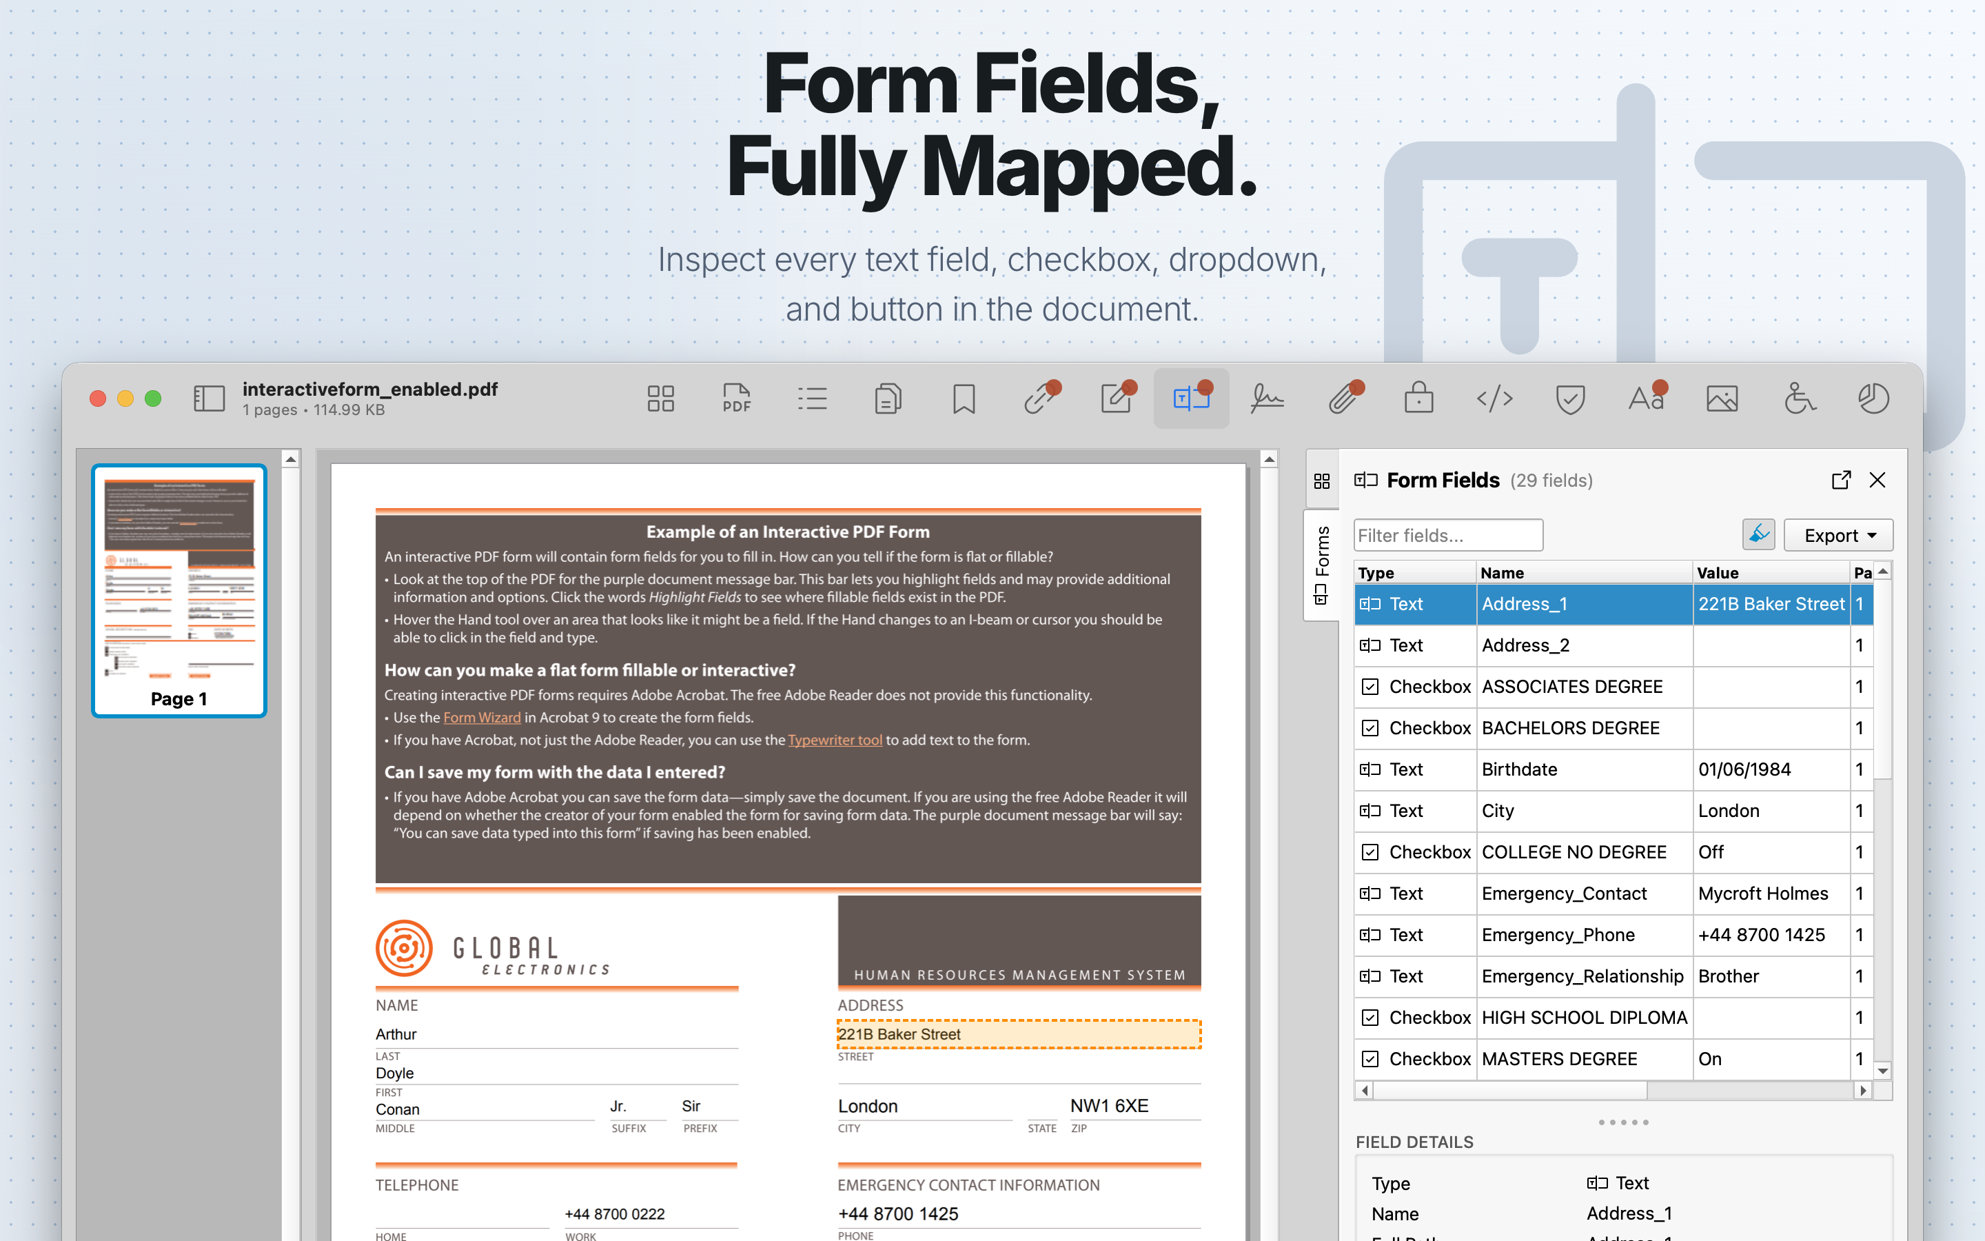1985x1241 pixels.
Task: Toggle the sidebar panel icon
Action: click(x=208, y=399)
